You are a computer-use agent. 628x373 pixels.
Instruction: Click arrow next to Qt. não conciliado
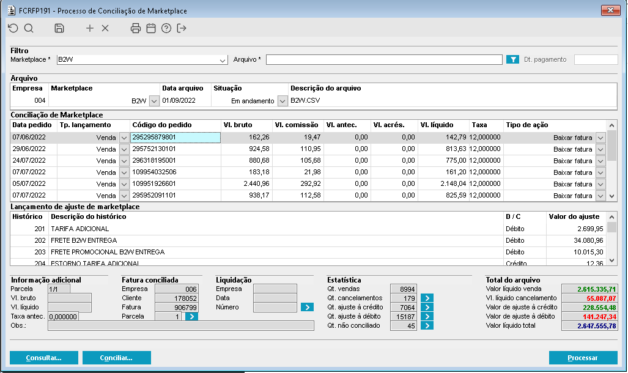click(427, 326)
